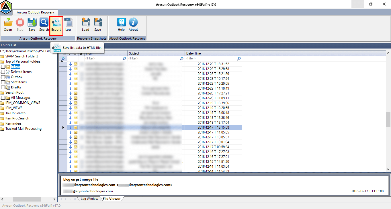
Task: Click the Sent Items folder icon
Action: 8,82
